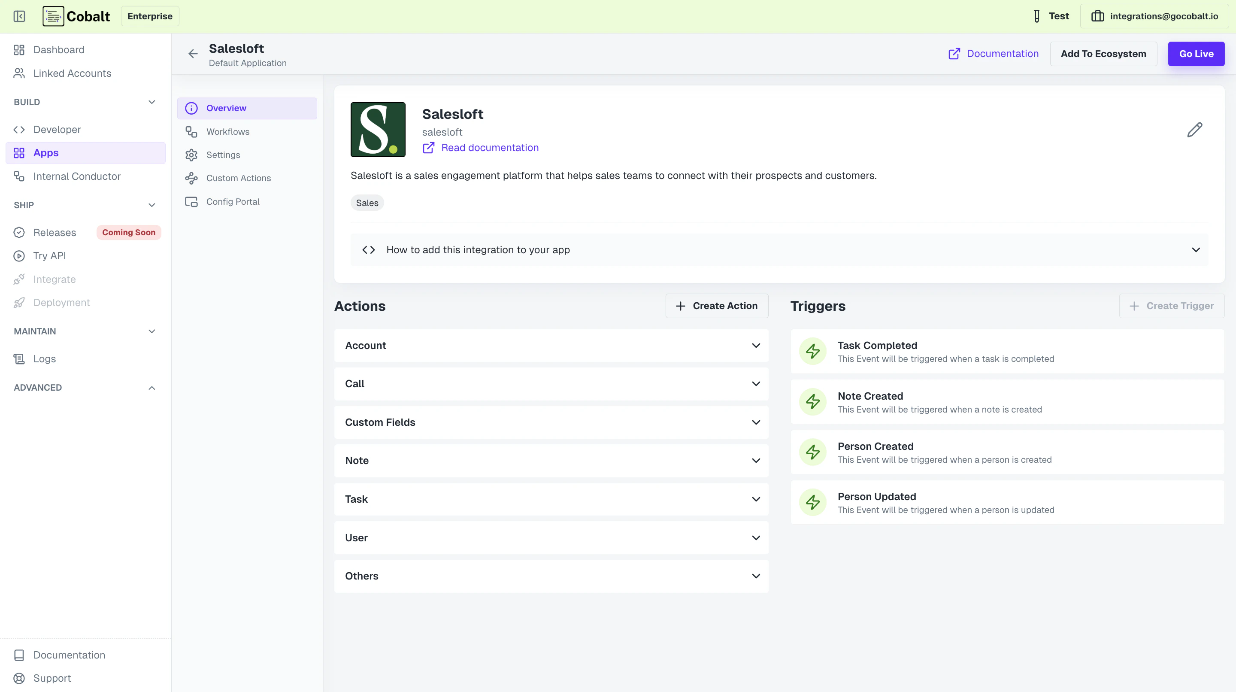The height and width of the screenshot is (692, 1236).
Task: Select the Sales category tag
Action: 367,203
